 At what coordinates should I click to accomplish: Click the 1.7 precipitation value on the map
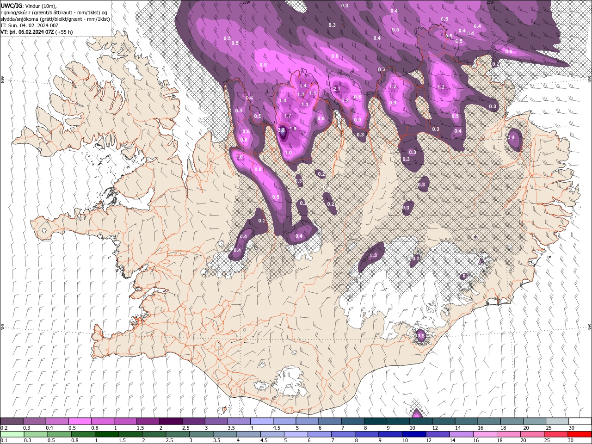tap(288, 116)
